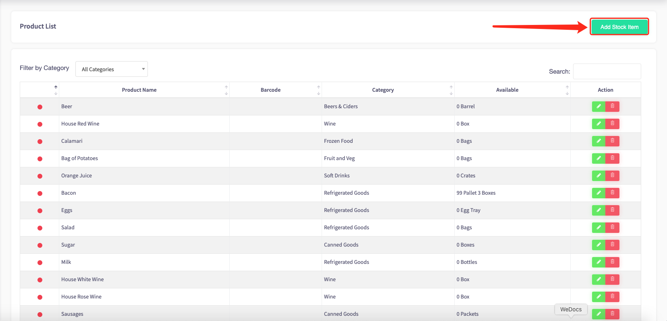Image resolution: width=667 pixels, height=321 pixels.
Task: Sort table by Category column
Action: 388,90
